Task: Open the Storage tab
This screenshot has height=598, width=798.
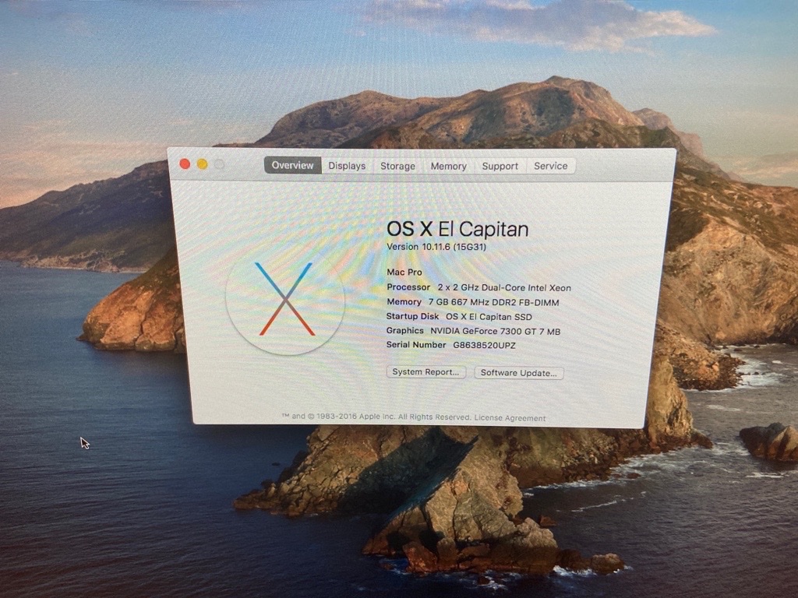Action: (397, 167)
